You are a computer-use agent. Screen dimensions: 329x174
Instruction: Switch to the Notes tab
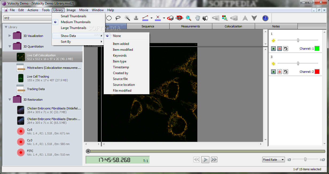click(276, 26)
